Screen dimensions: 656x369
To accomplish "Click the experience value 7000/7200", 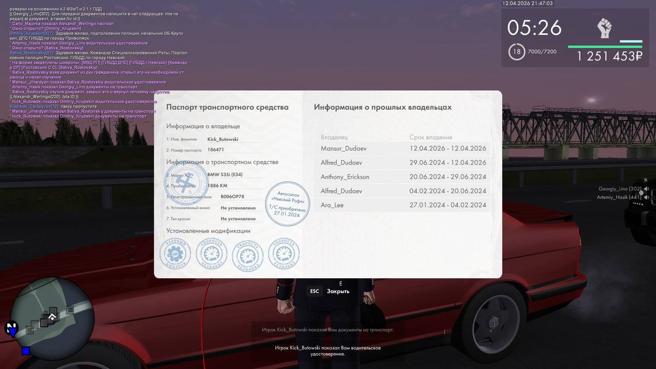I will click(x=543, y=52).
